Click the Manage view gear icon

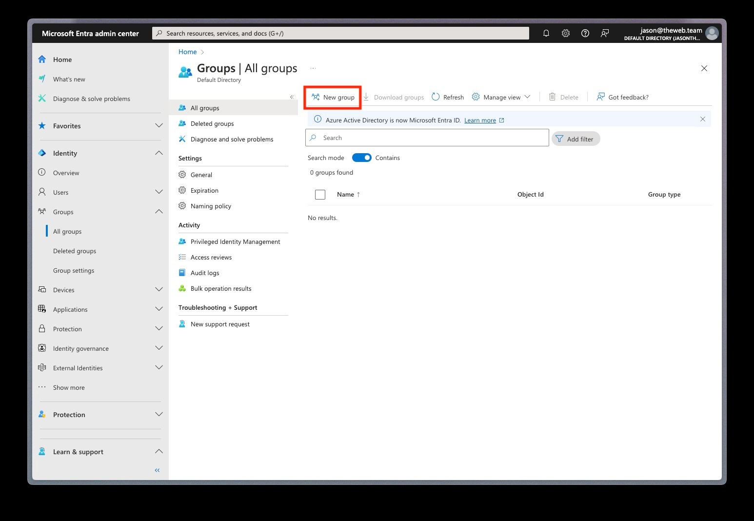click(x=476, y=97)
